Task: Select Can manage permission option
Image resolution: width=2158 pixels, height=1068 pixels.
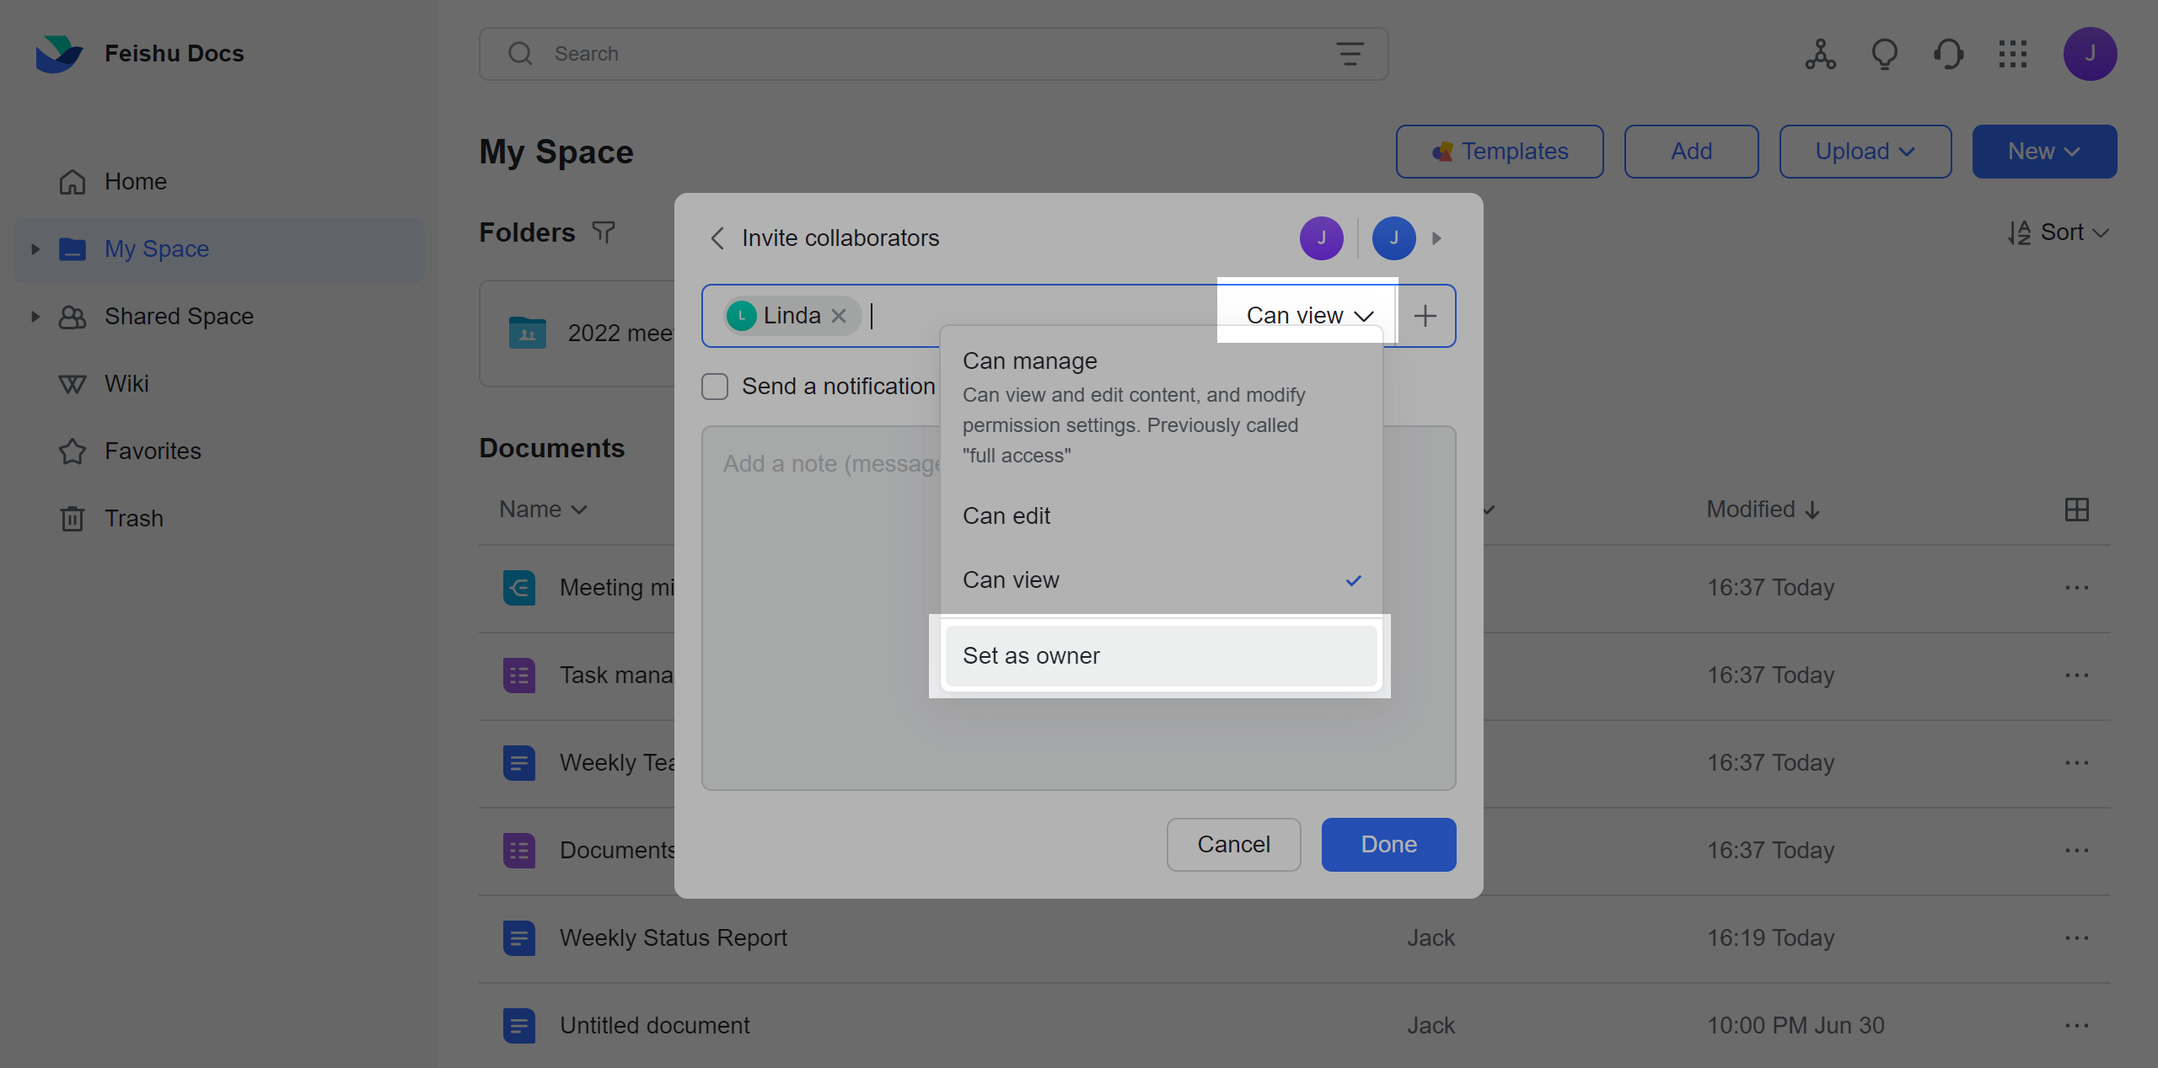Action: [x=1029, y=360]
